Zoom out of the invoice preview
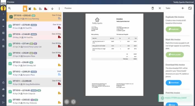The image size is (195, 106). tap(74, 102)
